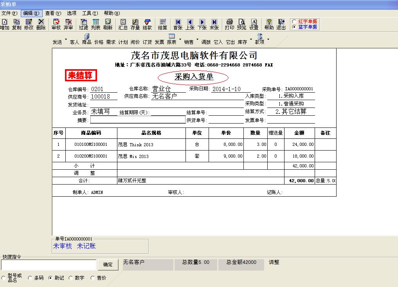Image resolution: width=398 pixels, height=287 pixels.
Task: Go to last record with 末张
Action: (214, 24)
